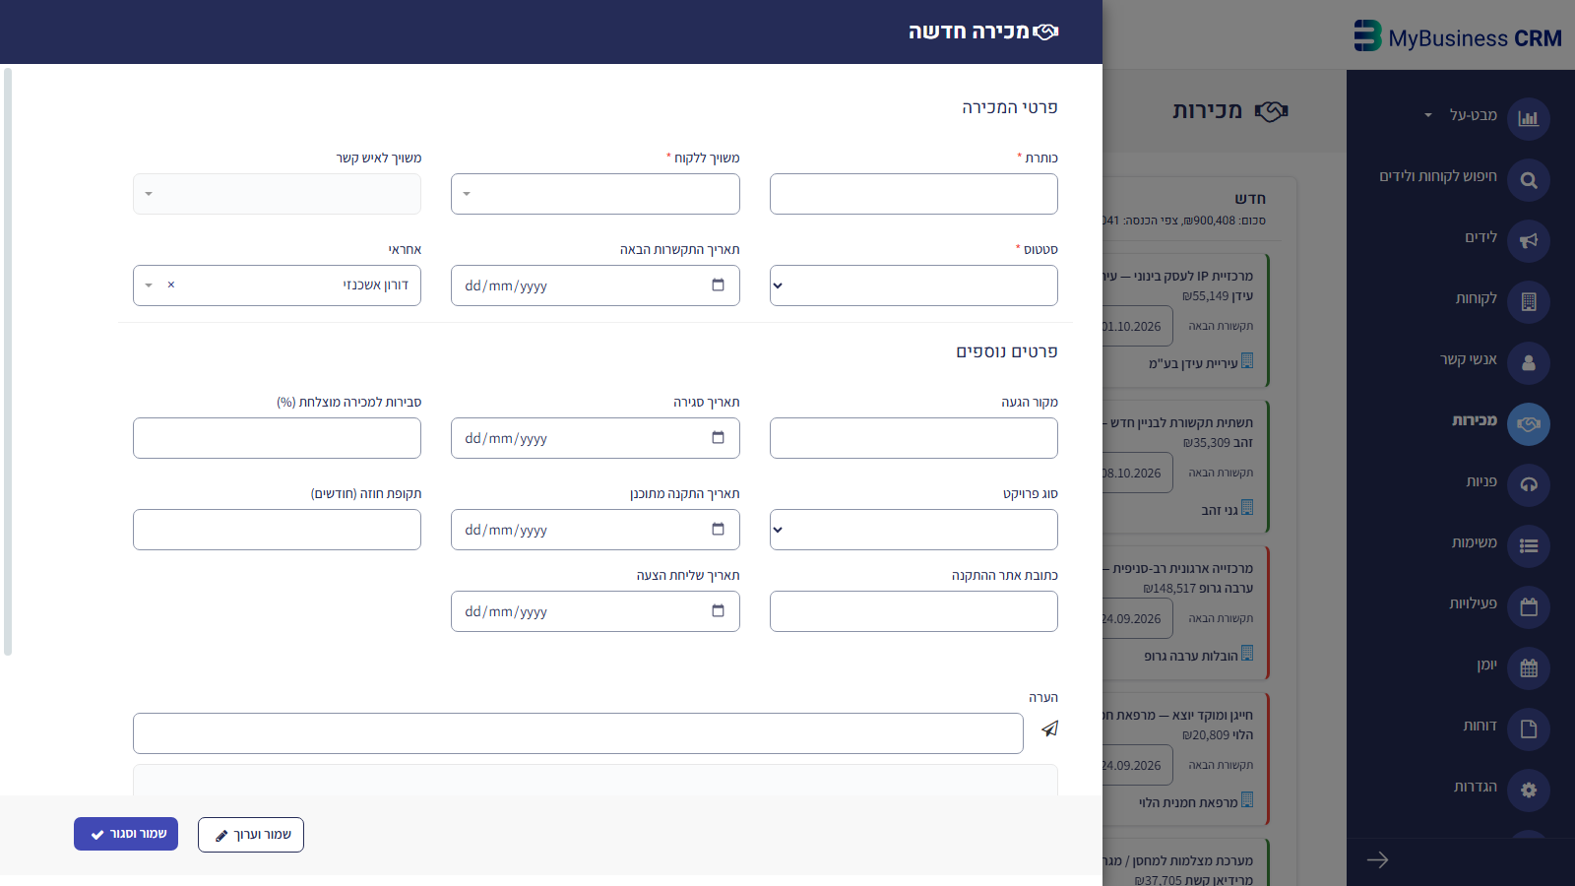1575x886 pixels.
Task: Expand the סטטוס dropdown
Action: 913,285
